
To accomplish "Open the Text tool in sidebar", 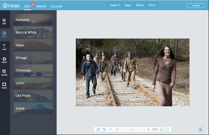I will 4,47.
